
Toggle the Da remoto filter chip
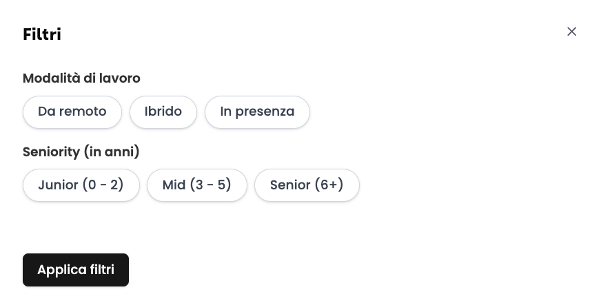(x=72, y=112)
